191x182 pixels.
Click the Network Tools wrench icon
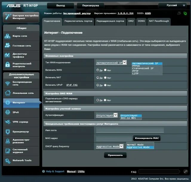[x=8, y=161]
